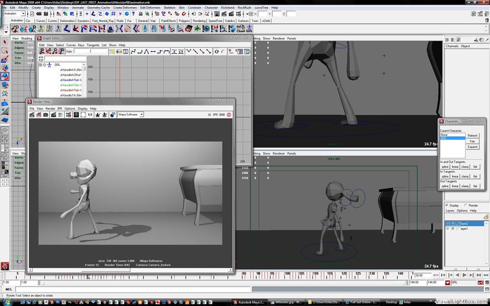Click the << arrow below the Layer Editor
The image size is (490, 306).
click(456, 269)
